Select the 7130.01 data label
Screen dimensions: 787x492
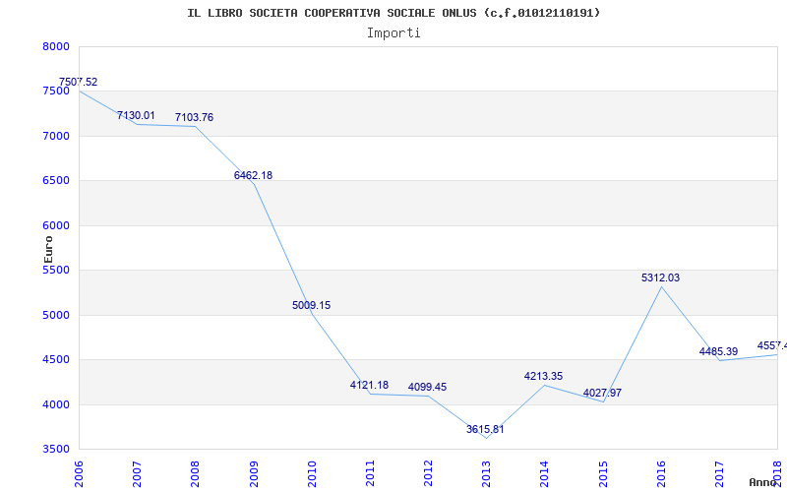136,115
